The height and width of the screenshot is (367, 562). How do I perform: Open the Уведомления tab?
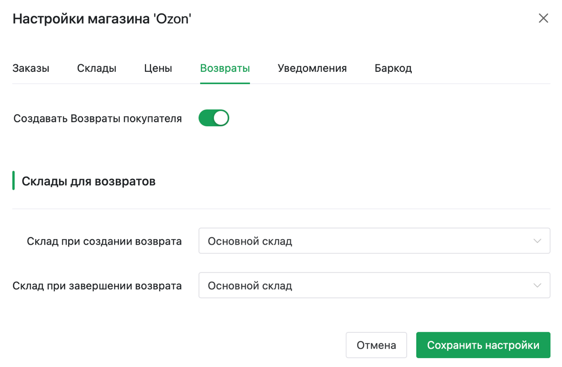click(312, 68)
